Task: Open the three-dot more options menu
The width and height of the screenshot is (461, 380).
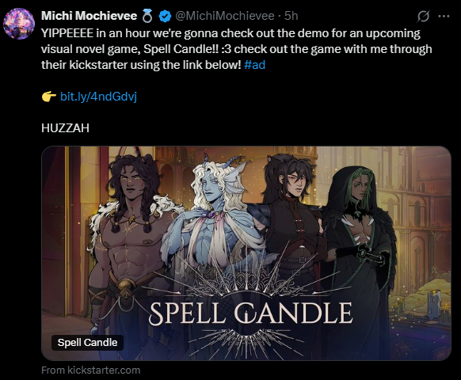Action: 444,16
